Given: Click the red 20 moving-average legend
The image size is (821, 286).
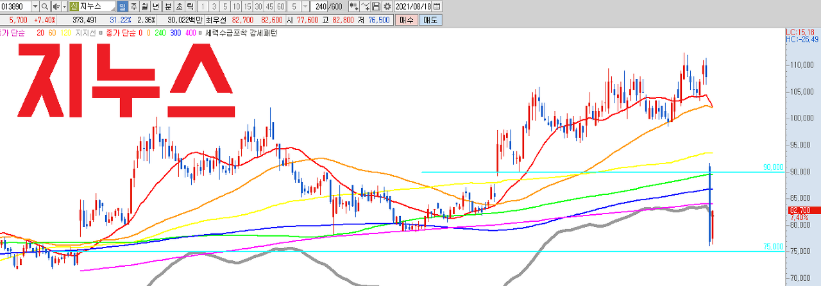Looking at the screenshot, I should pos(40,33).
